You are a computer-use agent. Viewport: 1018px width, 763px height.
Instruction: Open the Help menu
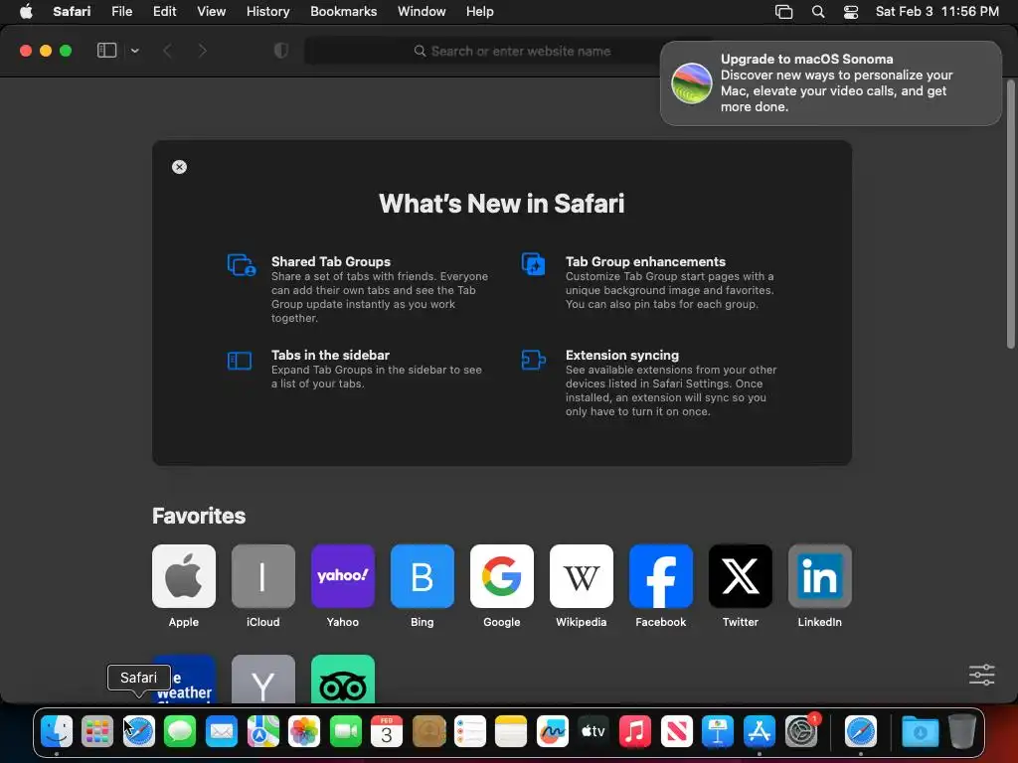(480, 11)
